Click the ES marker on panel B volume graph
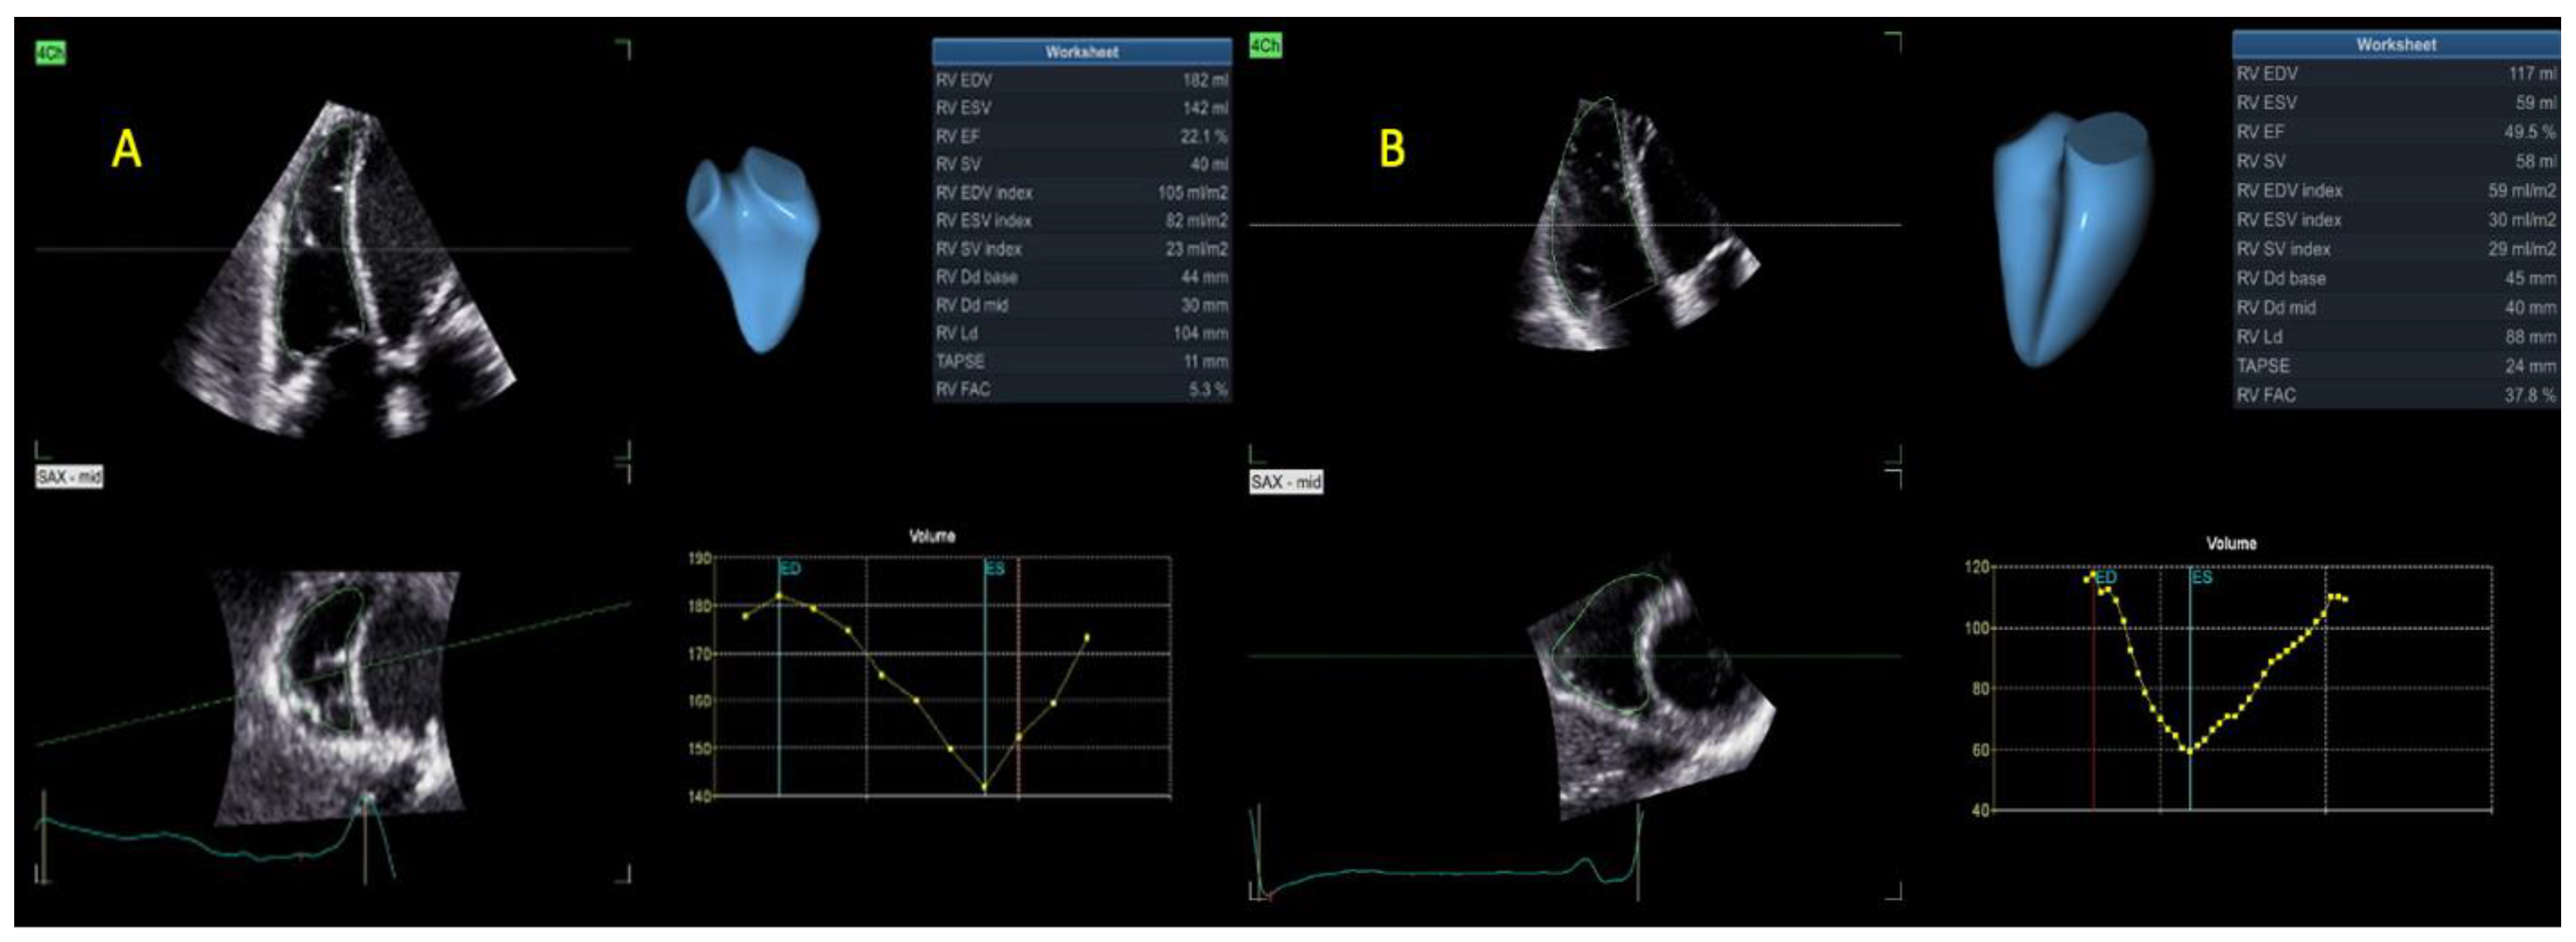This screenshot has height=942, width=2576. tap(2202, 577)
